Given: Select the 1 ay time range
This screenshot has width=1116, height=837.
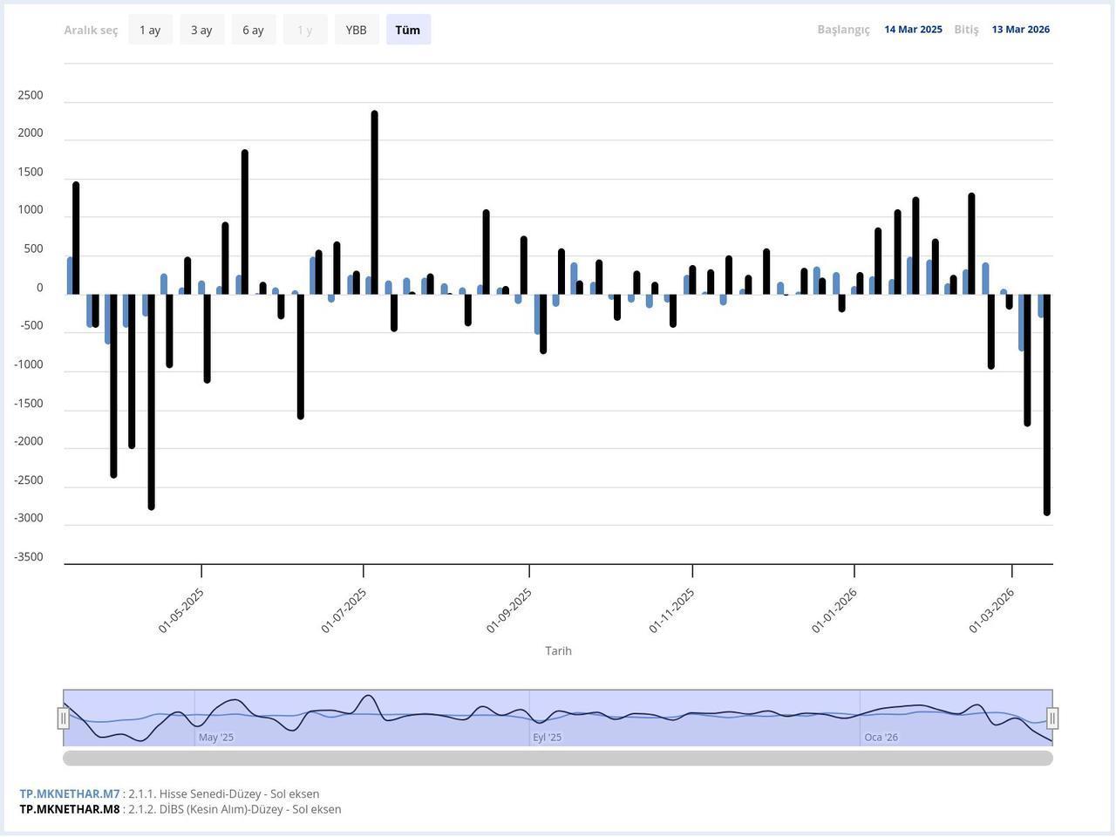Looking at the screenshot, I should pos(150,29).
